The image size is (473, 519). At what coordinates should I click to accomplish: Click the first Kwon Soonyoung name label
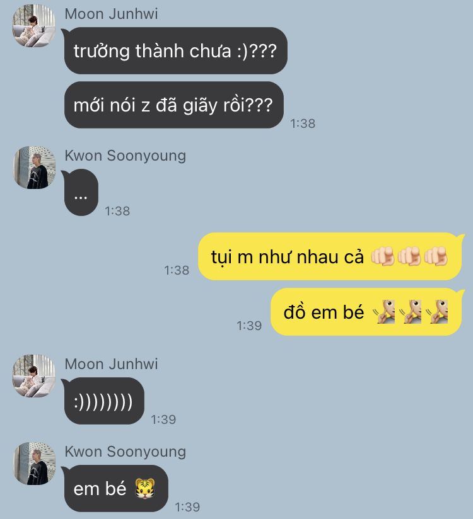(126, 156)
